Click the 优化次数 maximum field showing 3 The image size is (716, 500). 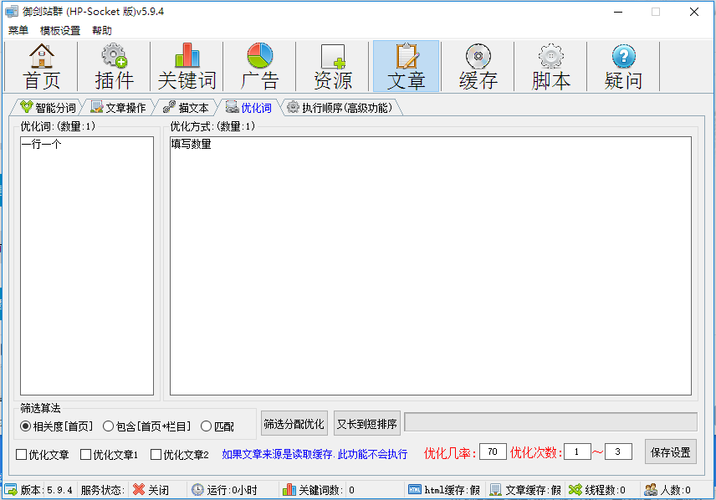[x=618, y=452]
